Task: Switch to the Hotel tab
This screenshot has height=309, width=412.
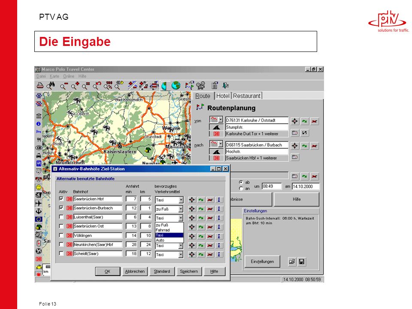Action: tap(223, 96)
